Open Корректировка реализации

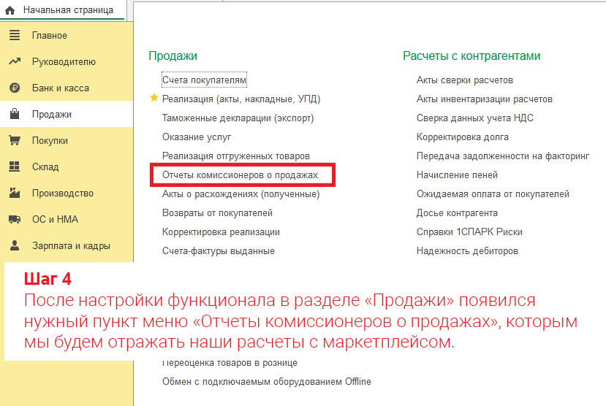(x=221, y=232)
